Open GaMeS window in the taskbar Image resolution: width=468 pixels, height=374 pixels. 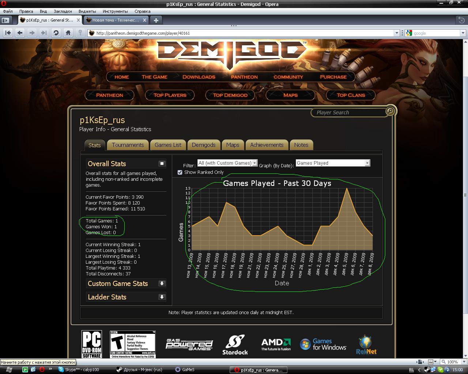tap(188, 370)
